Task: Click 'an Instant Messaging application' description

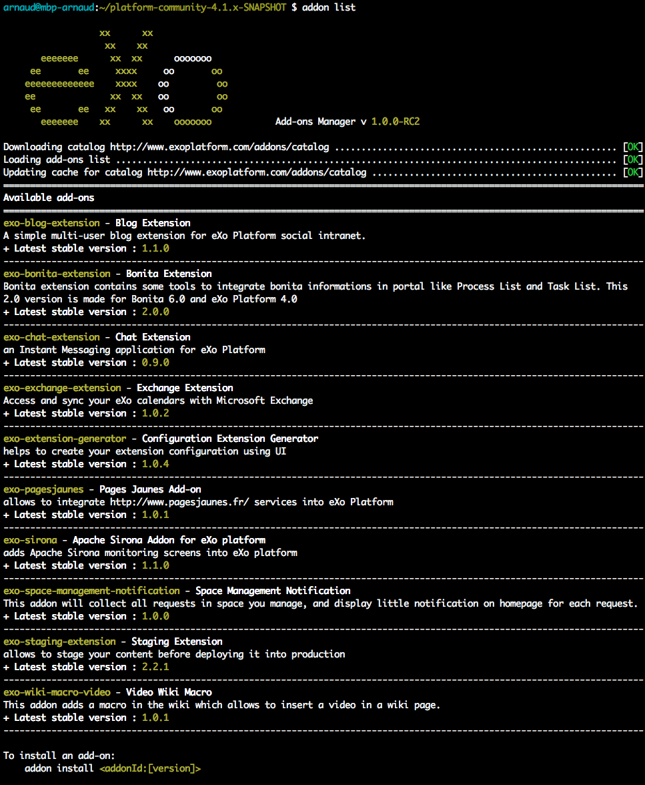Action: point(134,350)
